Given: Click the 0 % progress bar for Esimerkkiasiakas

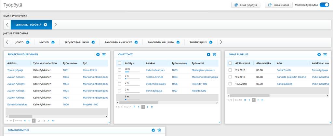Looking at the screenshot, I should coord(132,86).
